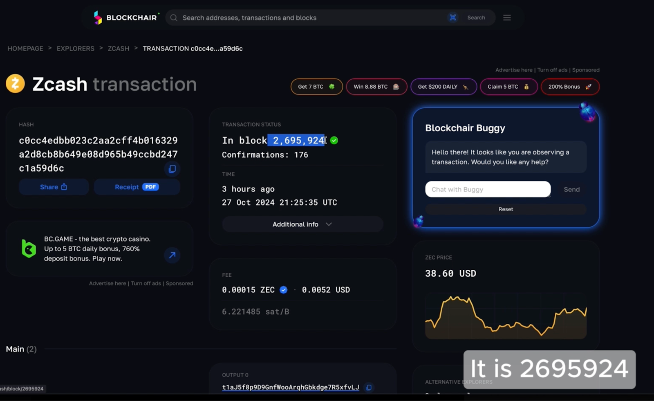The width and height of the screenshot is (654, 401).
Task: Click the Get $200 DAILY promo
Action: (443, 87)
